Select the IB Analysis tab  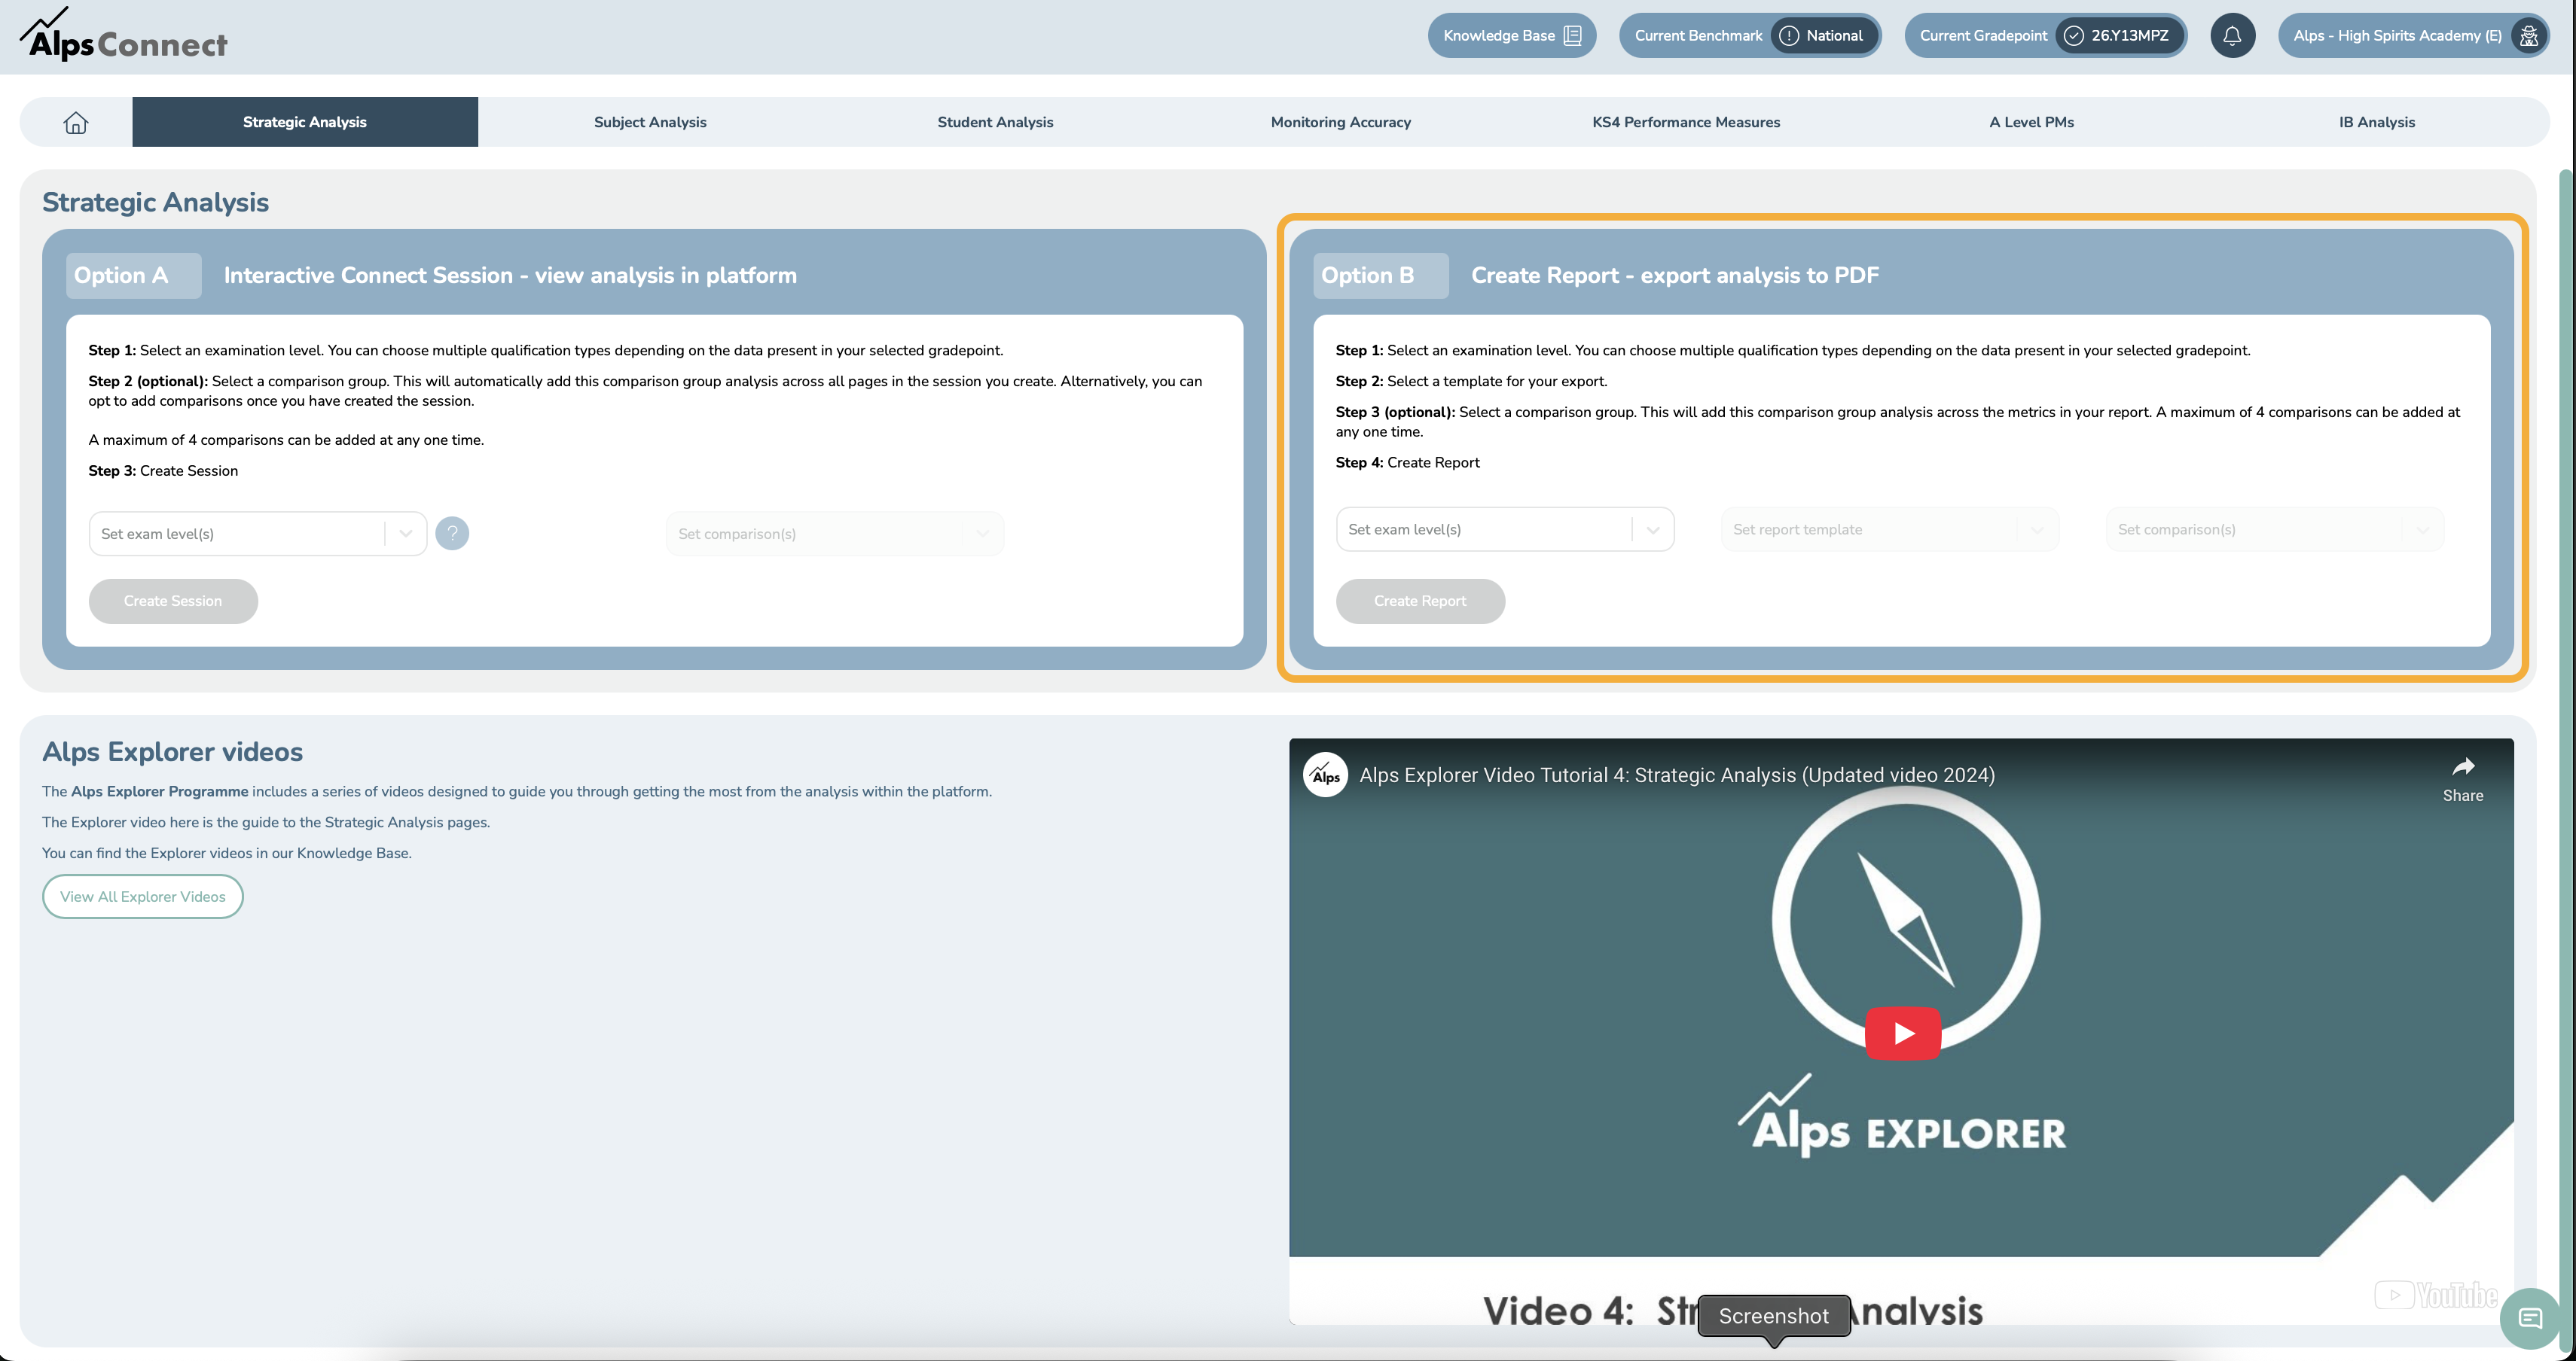2377,122
